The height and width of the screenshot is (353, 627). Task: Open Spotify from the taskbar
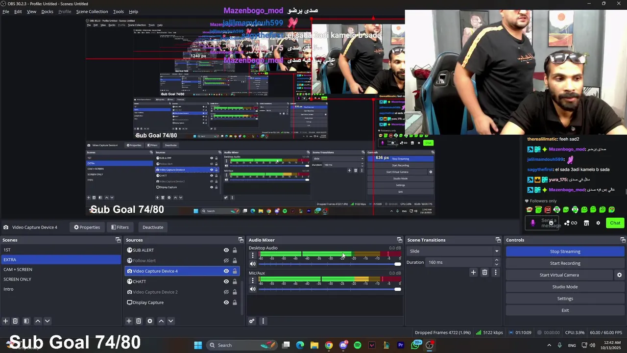point(358,345)
